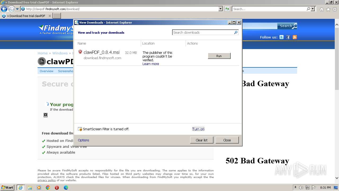Close the clawPDF browser tab
339x191 pixels.
pyautogui.click(x=50, y=16)
